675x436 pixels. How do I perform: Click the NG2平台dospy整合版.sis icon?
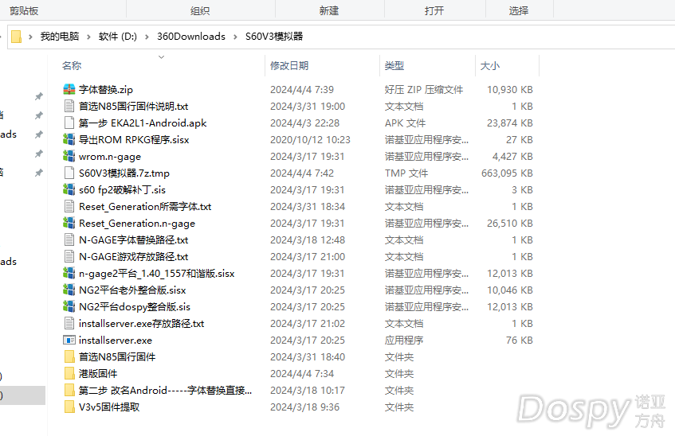69,306
